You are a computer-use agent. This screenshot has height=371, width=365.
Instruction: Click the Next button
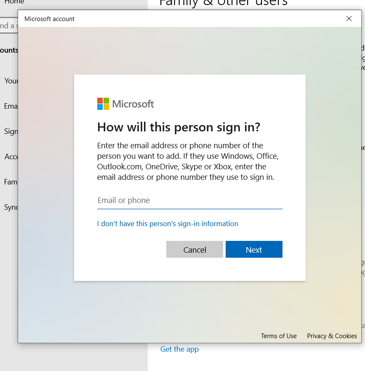254,249
